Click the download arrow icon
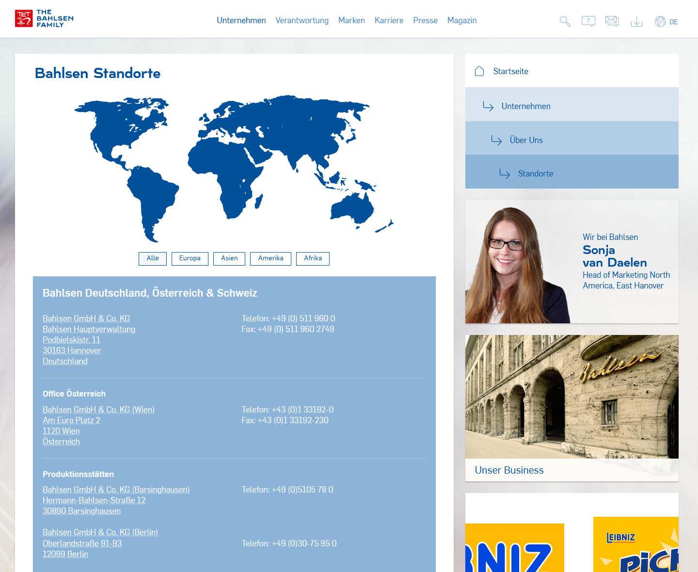The width and height of the screenshot is (698, 572). (x=636, y=21)
